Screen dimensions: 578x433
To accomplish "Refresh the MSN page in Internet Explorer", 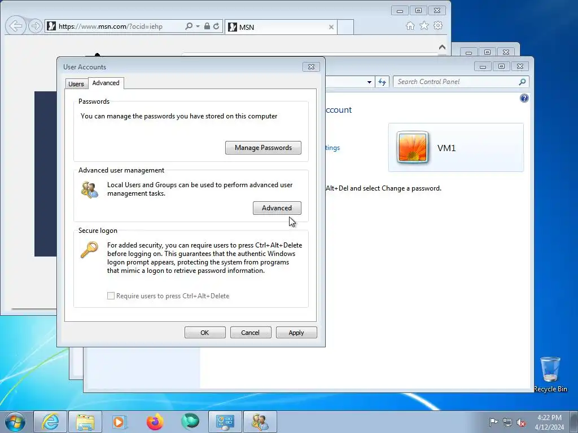I will pos(216,26).
